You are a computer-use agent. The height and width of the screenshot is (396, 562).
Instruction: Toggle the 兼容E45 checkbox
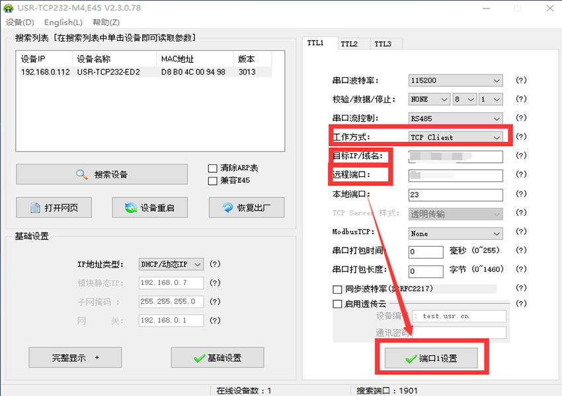tap(212, 180)
